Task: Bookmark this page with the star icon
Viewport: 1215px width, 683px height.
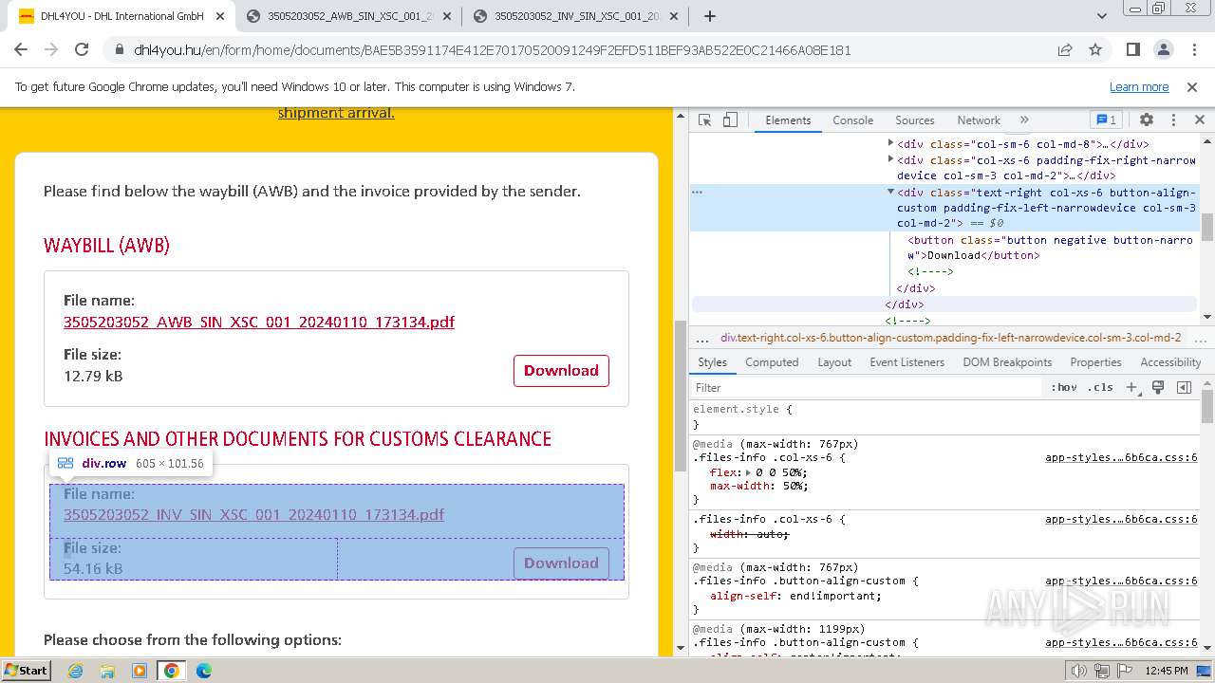Action: [x=1095, y=50]
